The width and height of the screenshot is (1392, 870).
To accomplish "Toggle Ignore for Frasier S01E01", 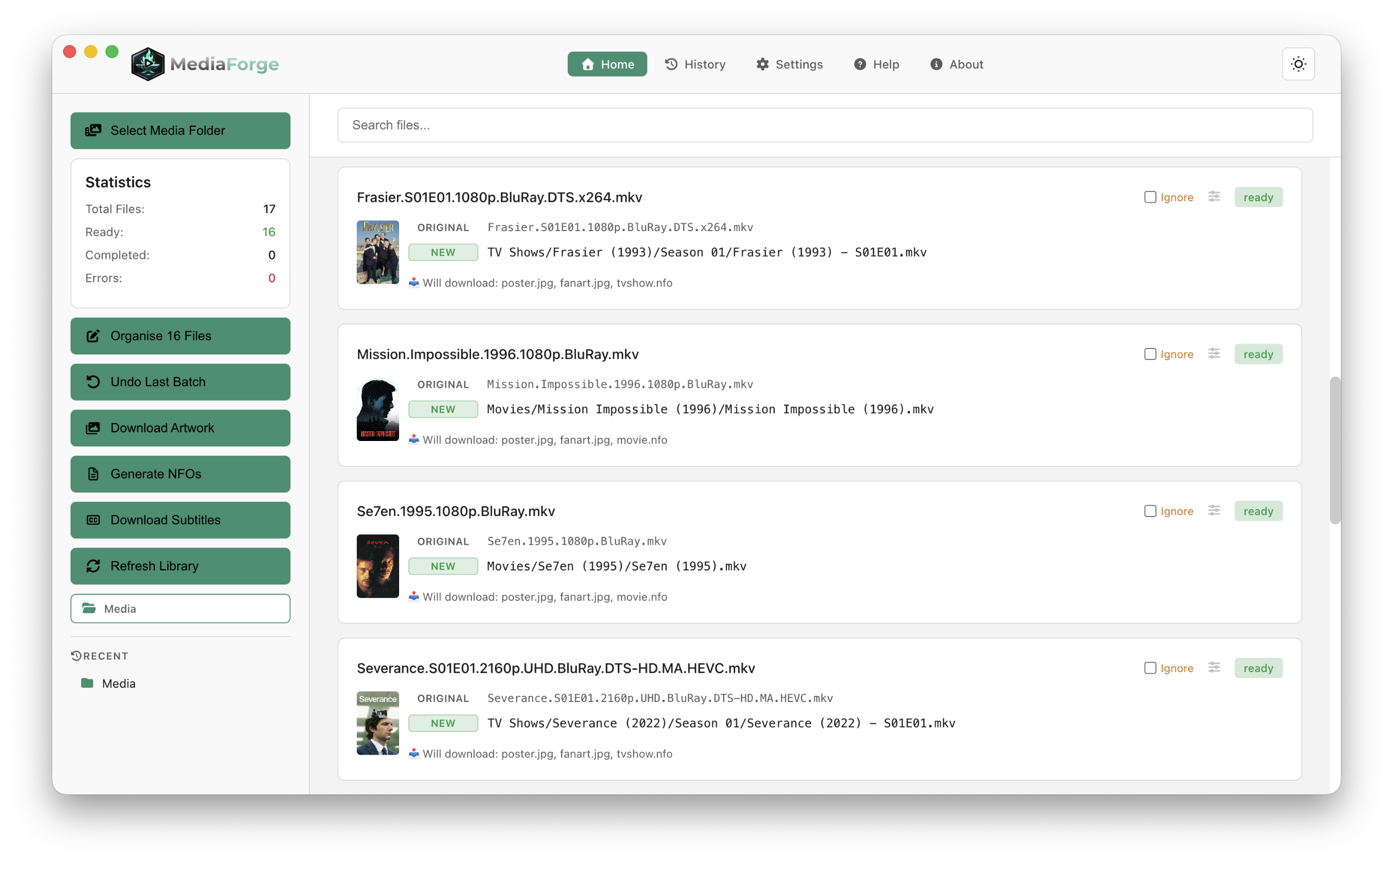I will click(x=1149, y=197).
